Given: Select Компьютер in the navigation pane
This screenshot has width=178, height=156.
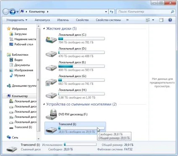Looking at the screenshot, I should pos(20,96).
